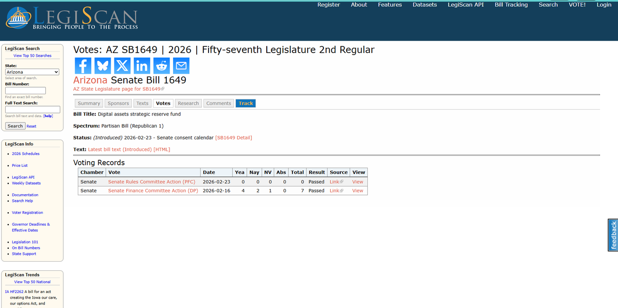Click the 2026-02-23 date cell
This screenshot has height=308, width=618.
coord(215,182)
